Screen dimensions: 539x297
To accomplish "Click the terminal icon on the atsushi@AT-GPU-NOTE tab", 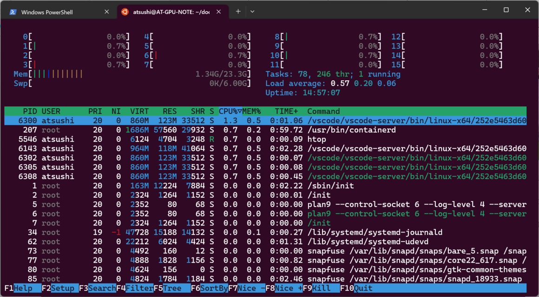I will pyautogui.click(x=125, y=11).
